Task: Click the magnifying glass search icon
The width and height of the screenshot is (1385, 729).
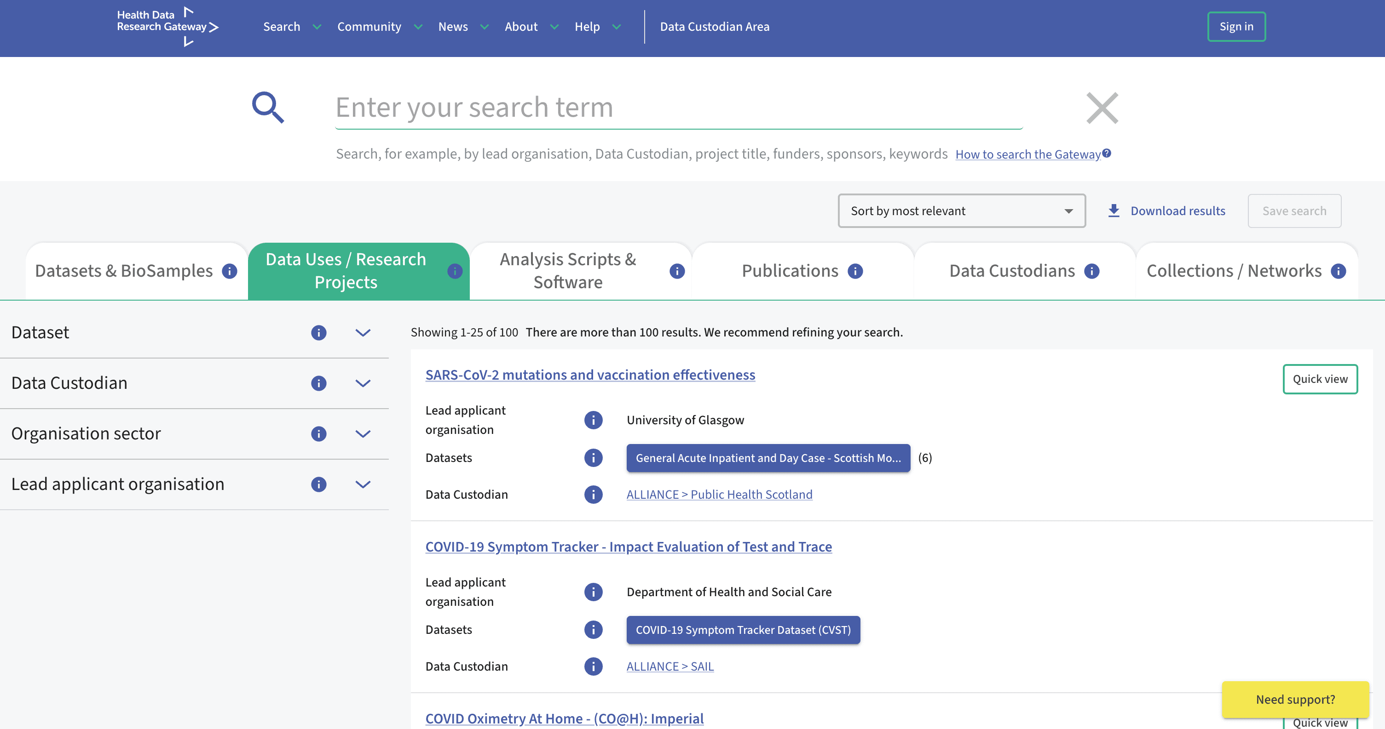Action: pos(268,108)
